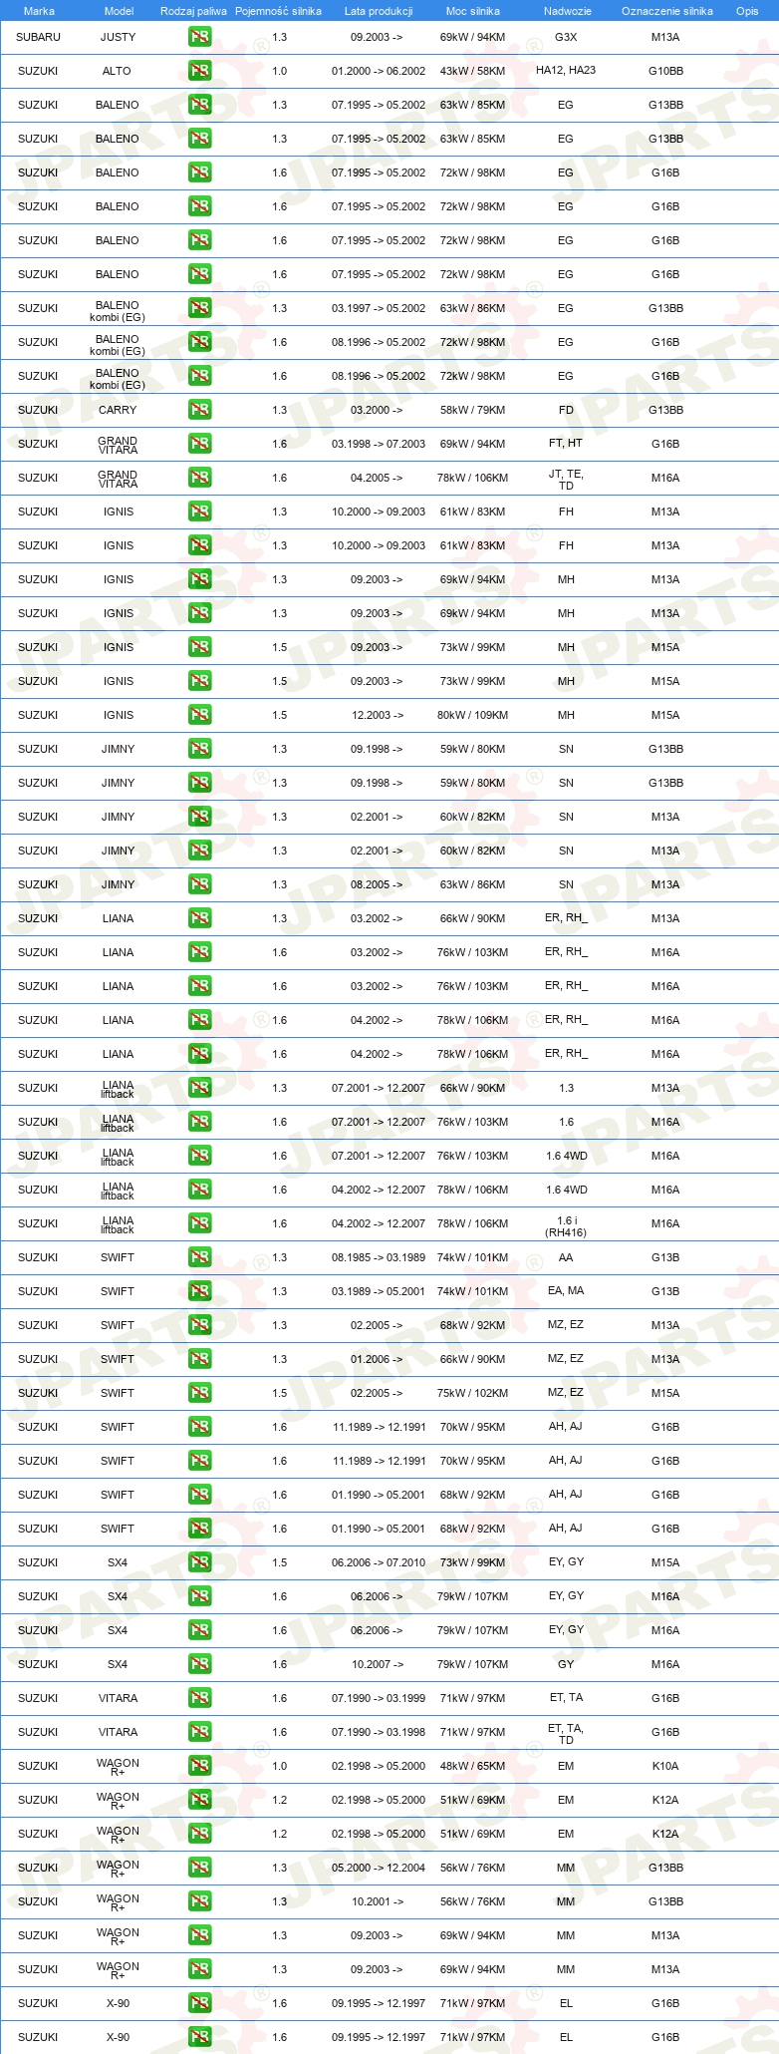Click body code JT, TE, TD
Image resolution: width=779 pixels, height=2054 pixels.
pyautogui.click(x=566, y=480)
